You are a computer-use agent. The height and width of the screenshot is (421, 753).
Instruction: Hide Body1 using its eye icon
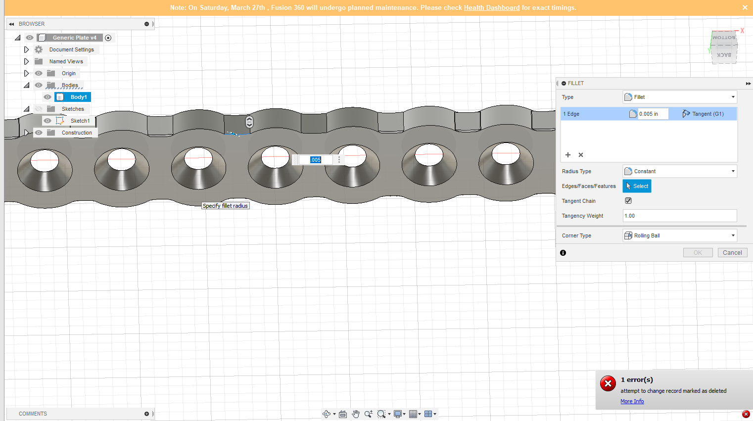pos(47,97)
